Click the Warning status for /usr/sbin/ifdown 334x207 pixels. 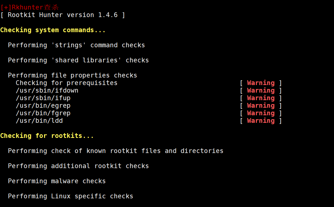pos(261,90)
